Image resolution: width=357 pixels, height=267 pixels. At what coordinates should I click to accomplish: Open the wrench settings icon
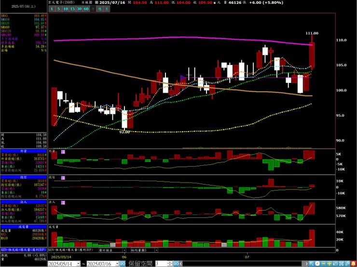347,264
